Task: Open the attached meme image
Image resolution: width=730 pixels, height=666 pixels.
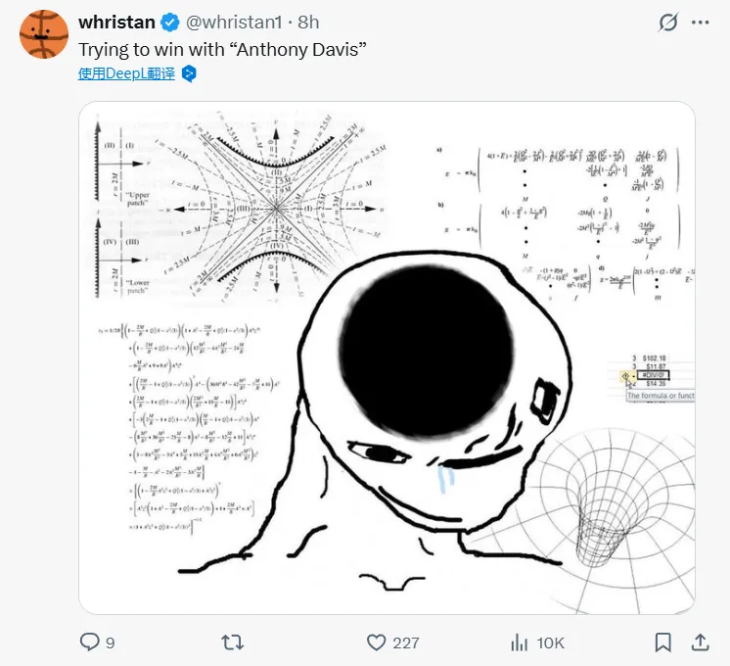Action: click(387, 357)
